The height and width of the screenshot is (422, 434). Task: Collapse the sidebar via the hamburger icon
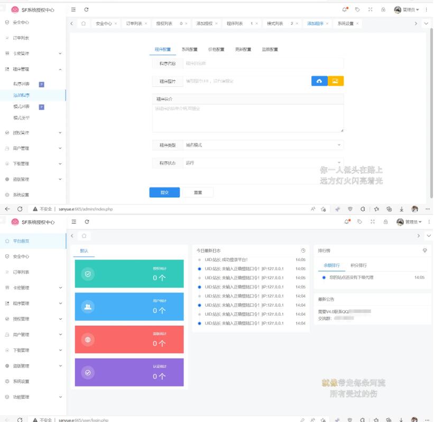coord(72,10)
